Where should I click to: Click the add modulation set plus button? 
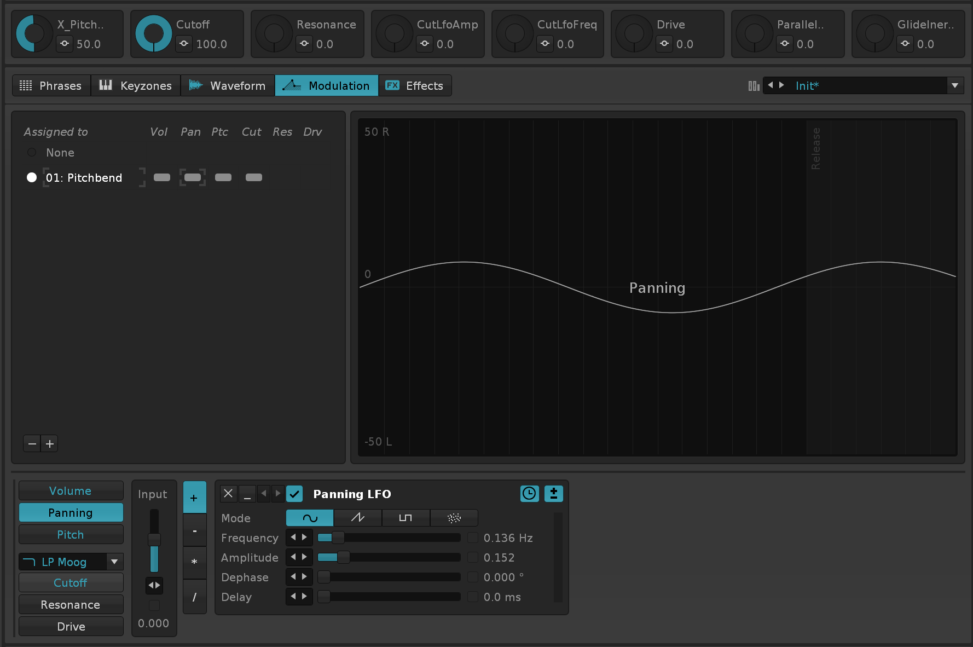(50, 444)
